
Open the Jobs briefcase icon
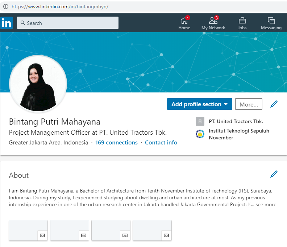pyautogui.click(x=242, y=21)
